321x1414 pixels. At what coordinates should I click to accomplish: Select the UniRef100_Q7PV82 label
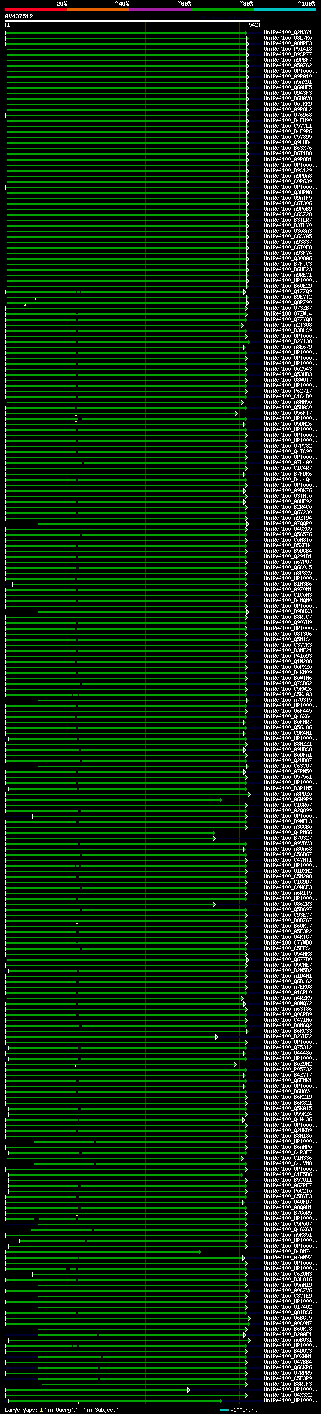point(288,446)
